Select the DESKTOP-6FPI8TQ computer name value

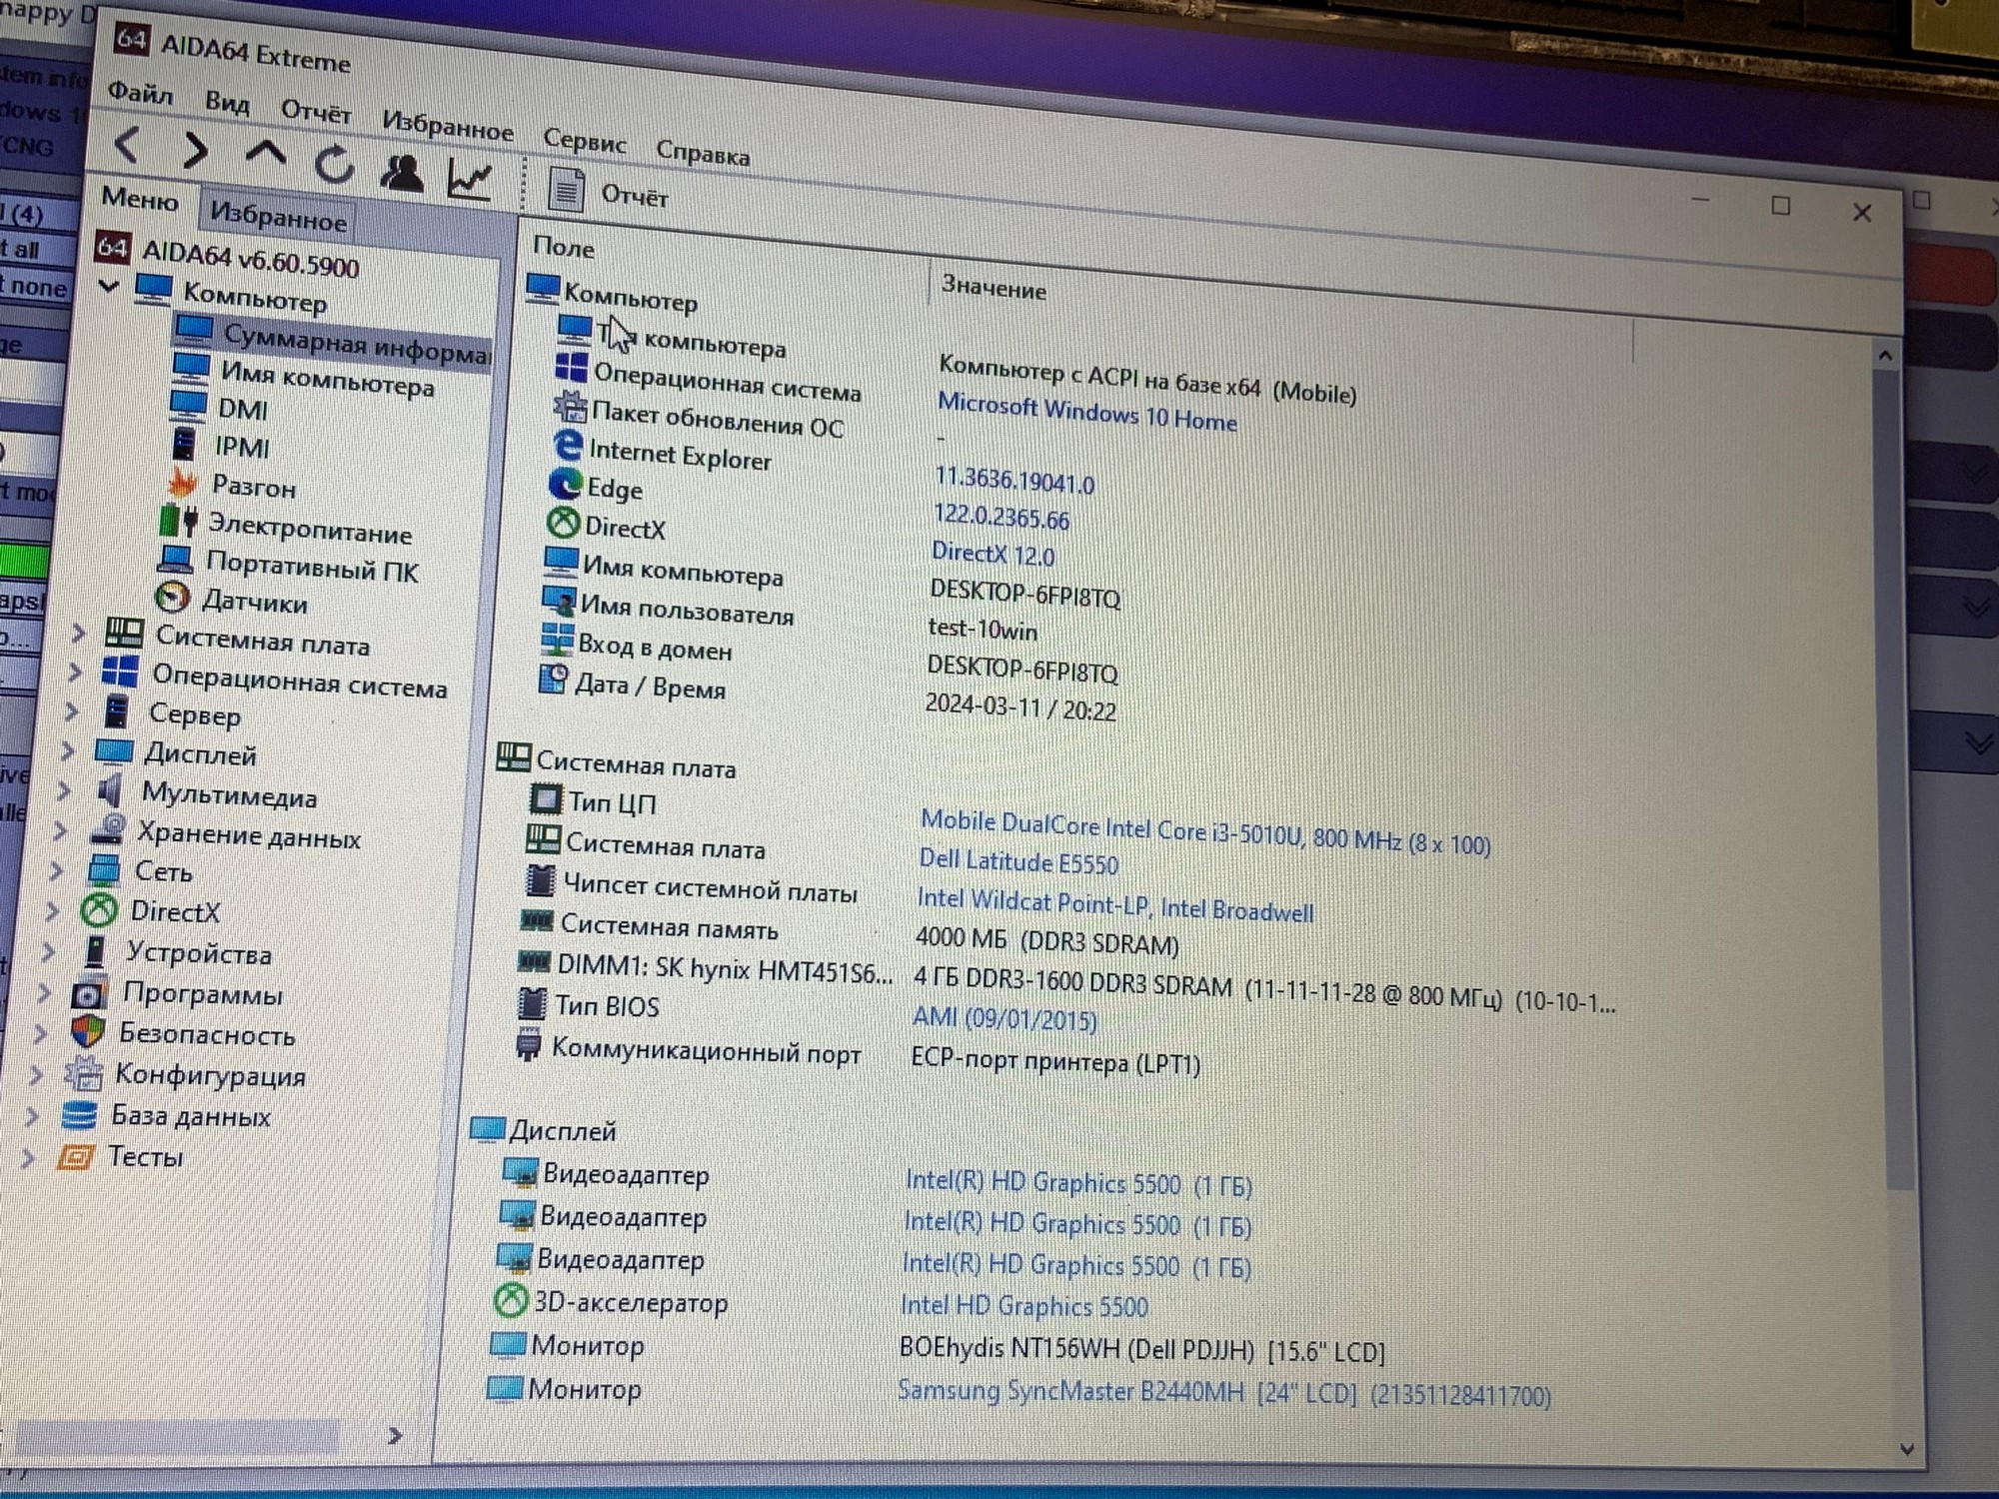pos(1024,595)
